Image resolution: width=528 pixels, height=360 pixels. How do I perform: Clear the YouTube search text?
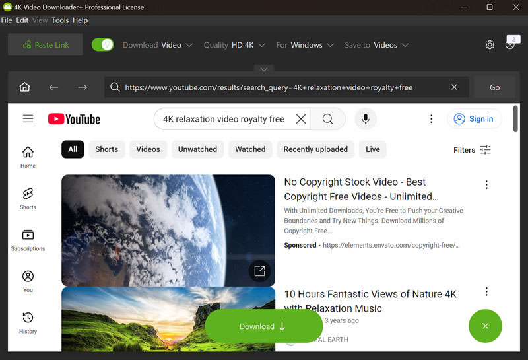pos(301,119)
